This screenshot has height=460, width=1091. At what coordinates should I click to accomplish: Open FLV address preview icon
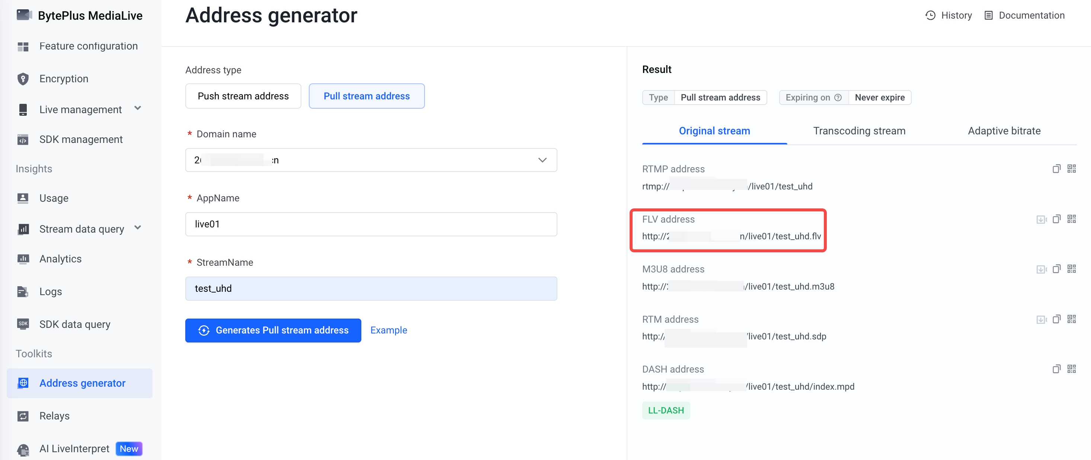pyautogui.click(x=1042, y=219)
